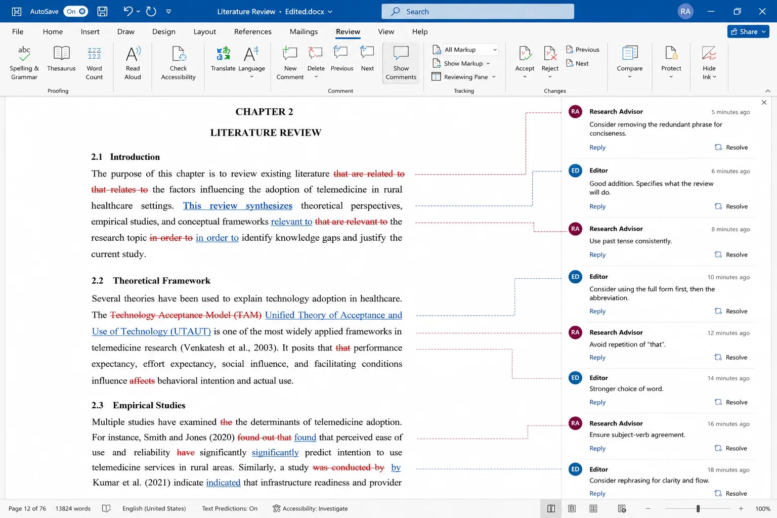Switch to the Insert tab
Image resolution: width=777 pixels, height=518 pixels.
point(90,32)
